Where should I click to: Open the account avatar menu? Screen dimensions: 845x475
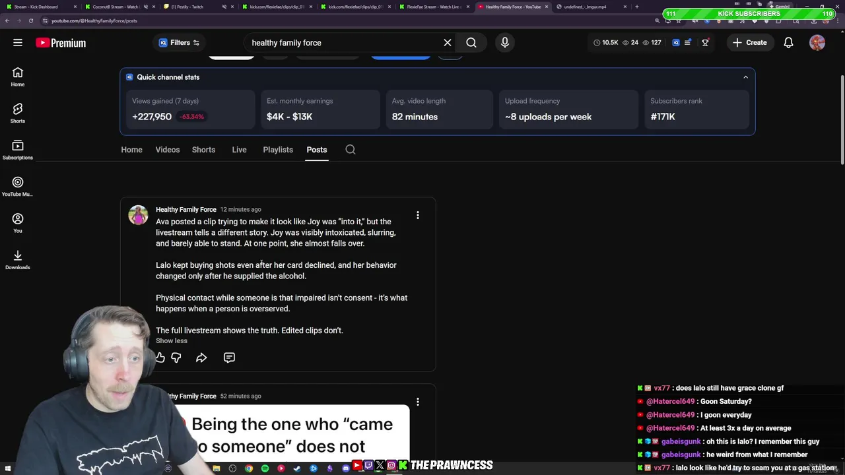point(817,43)
